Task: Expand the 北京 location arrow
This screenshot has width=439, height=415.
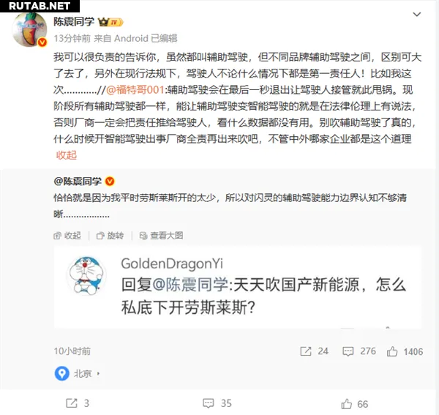Action: 98,373
